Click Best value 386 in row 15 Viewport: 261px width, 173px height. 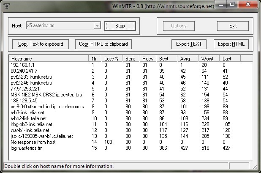click(163, 148)
